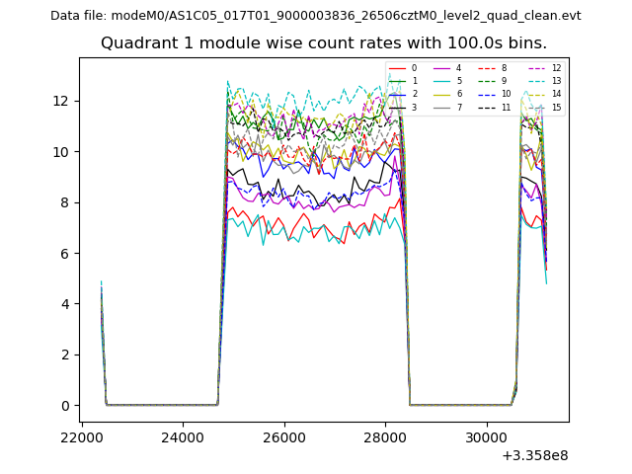Screen dimensions: 632x474
Task: Click the red line swatch for module 0
Action: pyautogui.click(x=396, y=68)
